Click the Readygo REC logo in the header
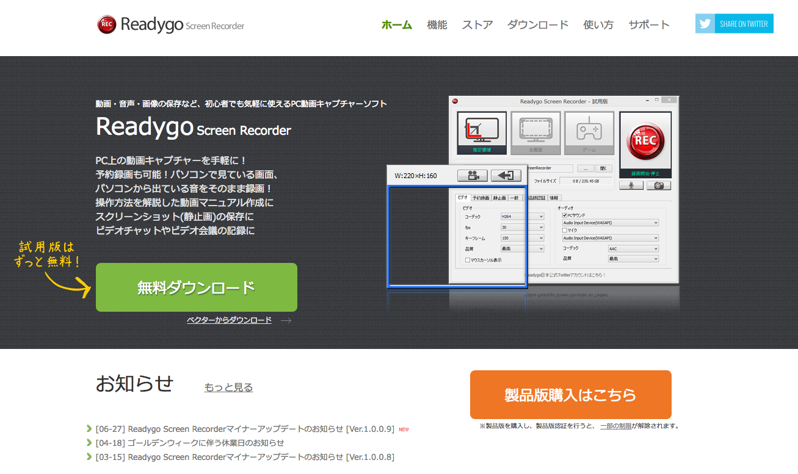This screenshot has width=798, height=474. (x=171, y=24)
